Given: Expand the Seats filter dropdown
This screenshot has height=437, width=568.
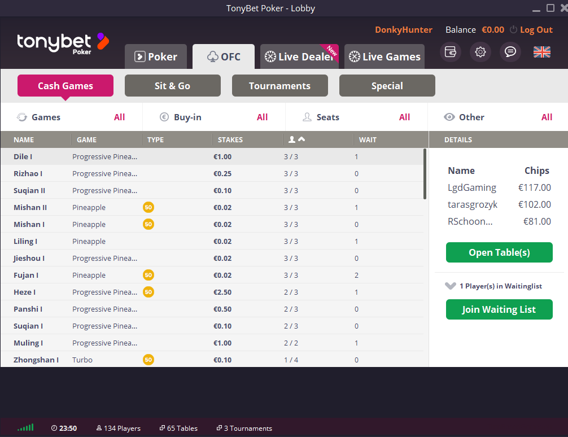Looking at the screenshot, I should tap(356, 117).
